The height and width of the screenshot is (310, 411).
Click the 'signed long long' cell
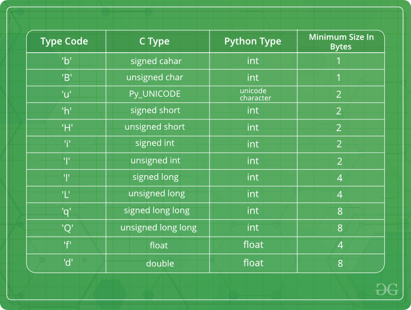(x=157, y=211)
